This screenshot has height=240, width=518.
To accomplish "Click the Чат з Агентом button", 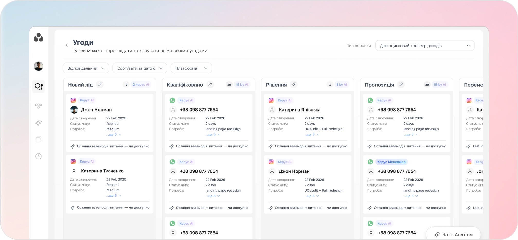I will point(453,234).
